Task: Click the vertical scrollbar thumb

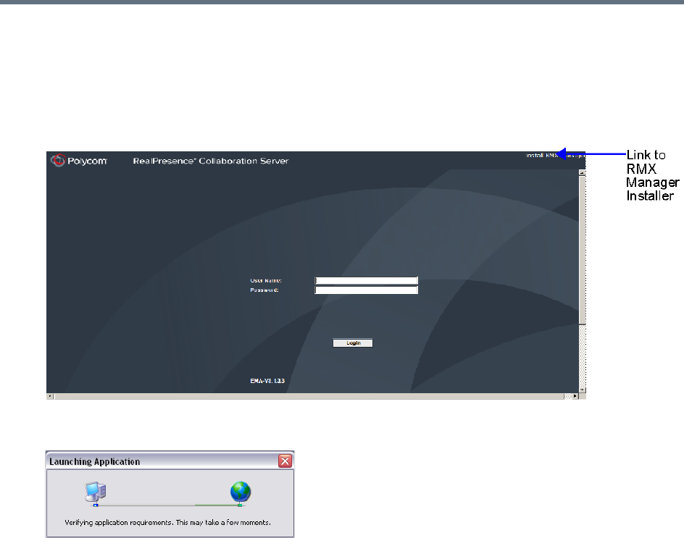Action: click(582, 250)
